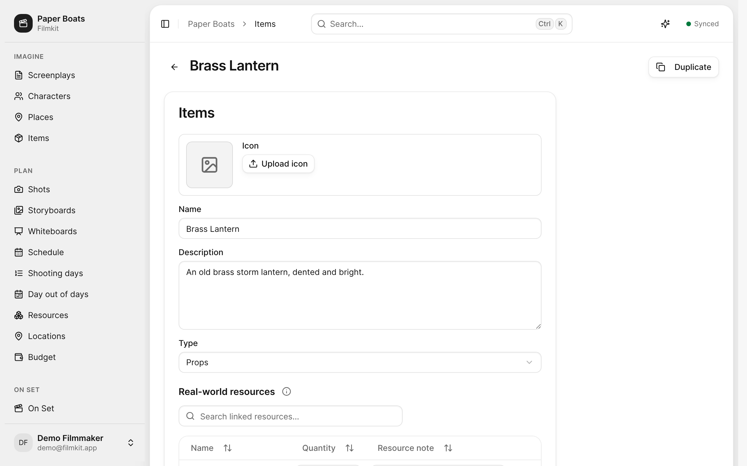Image resolution: width=747 pixels, height=466 pixels.
Task: Click the Duplicate button
Action: coord(683,67)
